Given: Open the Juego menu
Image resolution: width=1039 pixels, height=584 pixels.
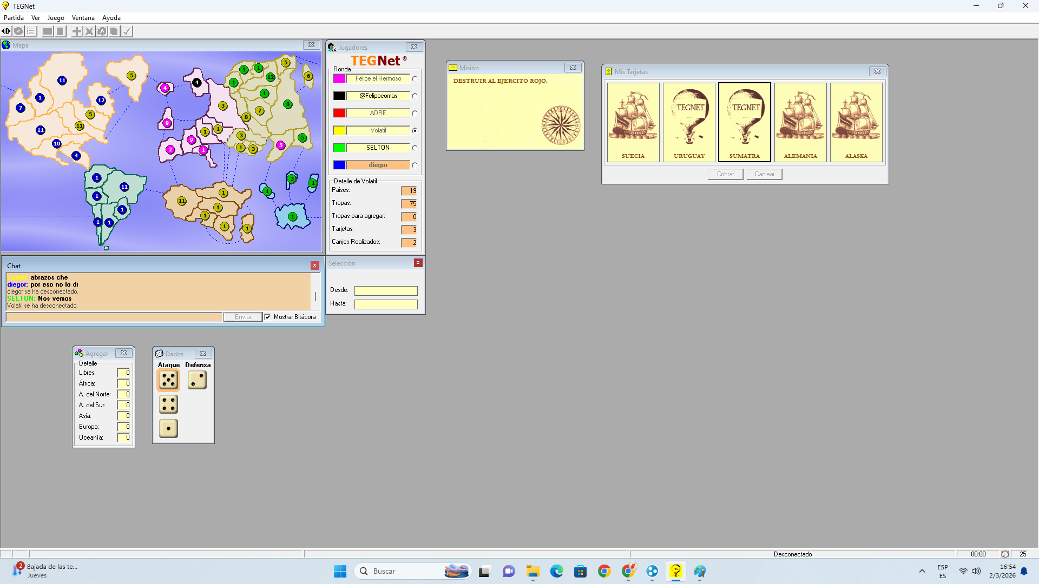Looking at the screenshot, I should point(56,18).
